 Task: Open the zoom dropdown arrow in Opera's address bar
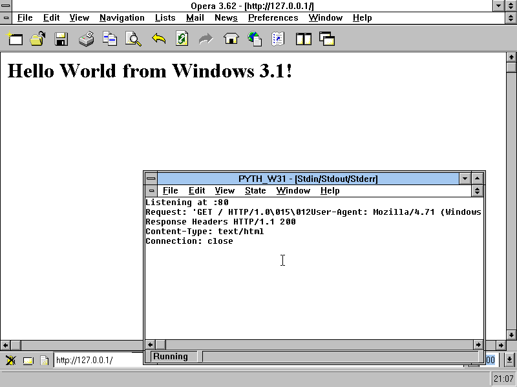[509, 360]
